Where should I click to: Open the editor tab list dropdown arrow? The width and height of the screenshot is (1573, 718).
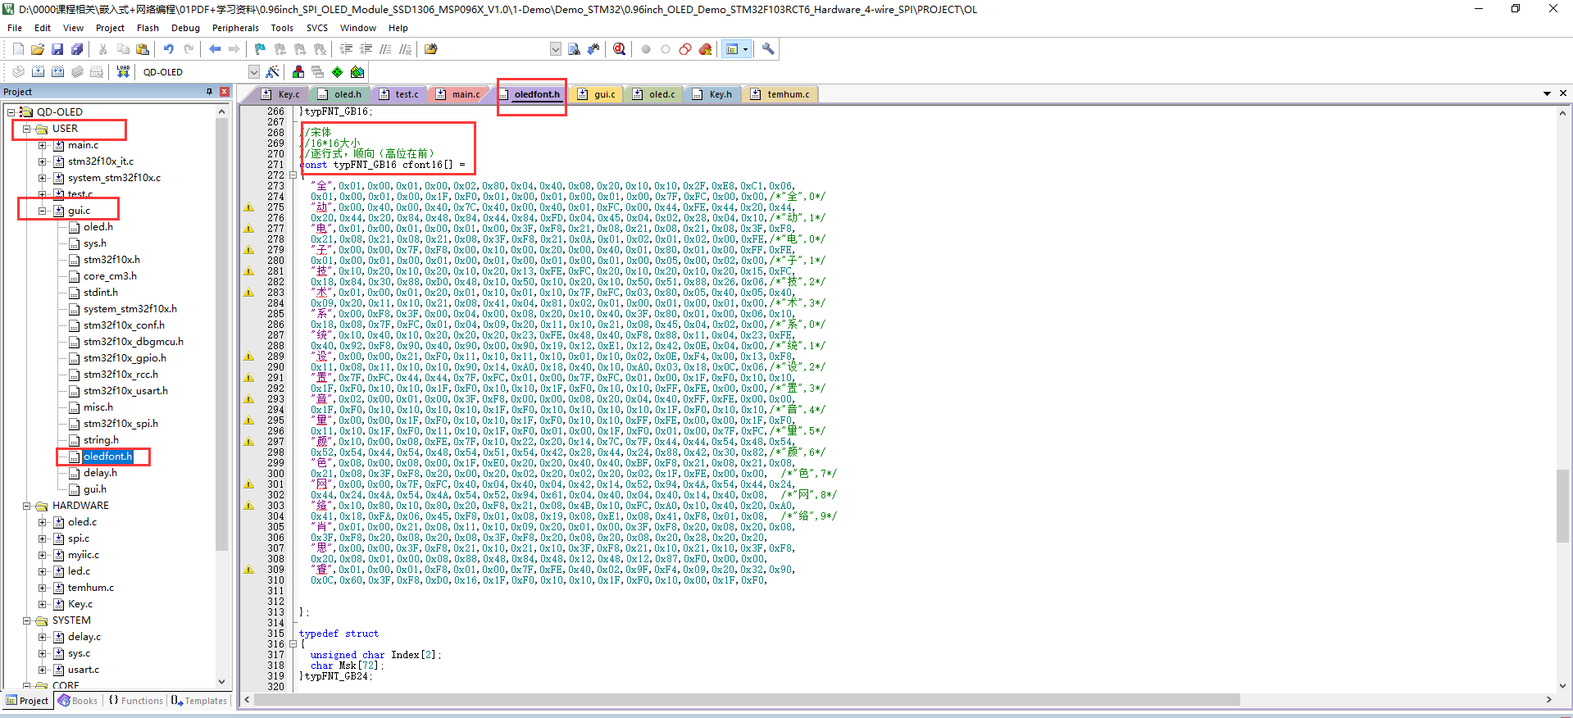click(1547, 94)
